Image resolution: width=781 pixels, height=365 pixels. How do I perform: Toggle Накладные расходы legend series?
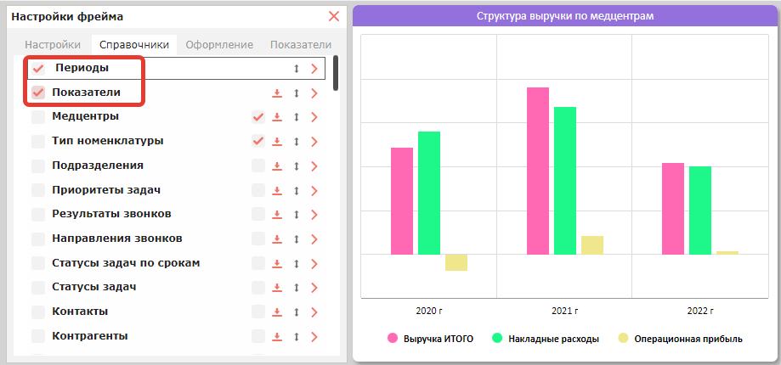546,340
